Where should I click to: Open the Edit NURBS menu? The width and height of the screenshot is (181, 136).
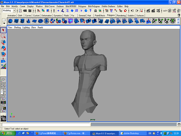pyautogui.click(x=71, y=6)
